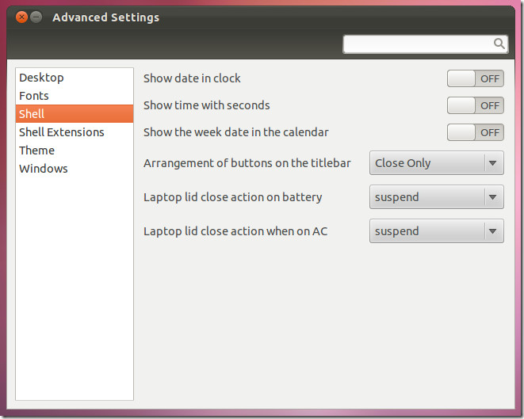Click the search magnifier icon
The image size is (524, 419).
(x=499, y=44)
